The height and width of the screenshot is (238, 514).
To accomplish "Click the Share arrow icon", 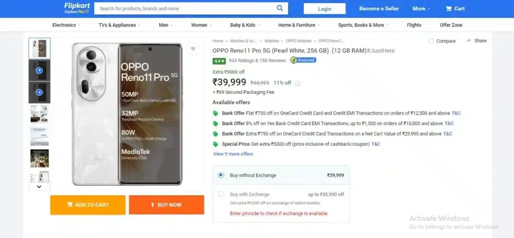I will [x=468, y=41].
